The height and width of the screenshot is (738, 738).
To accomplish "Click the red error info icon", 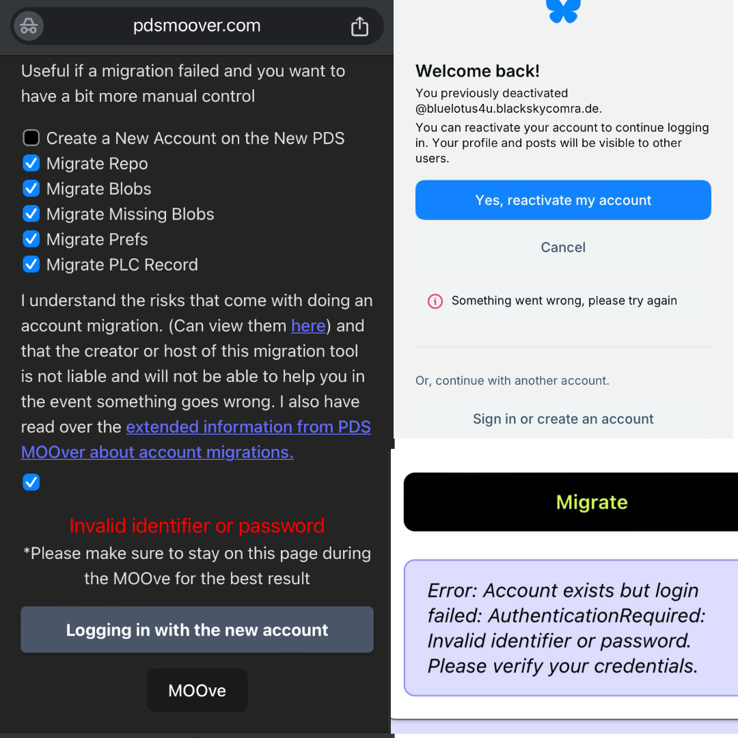I will [x=435, y=301].
